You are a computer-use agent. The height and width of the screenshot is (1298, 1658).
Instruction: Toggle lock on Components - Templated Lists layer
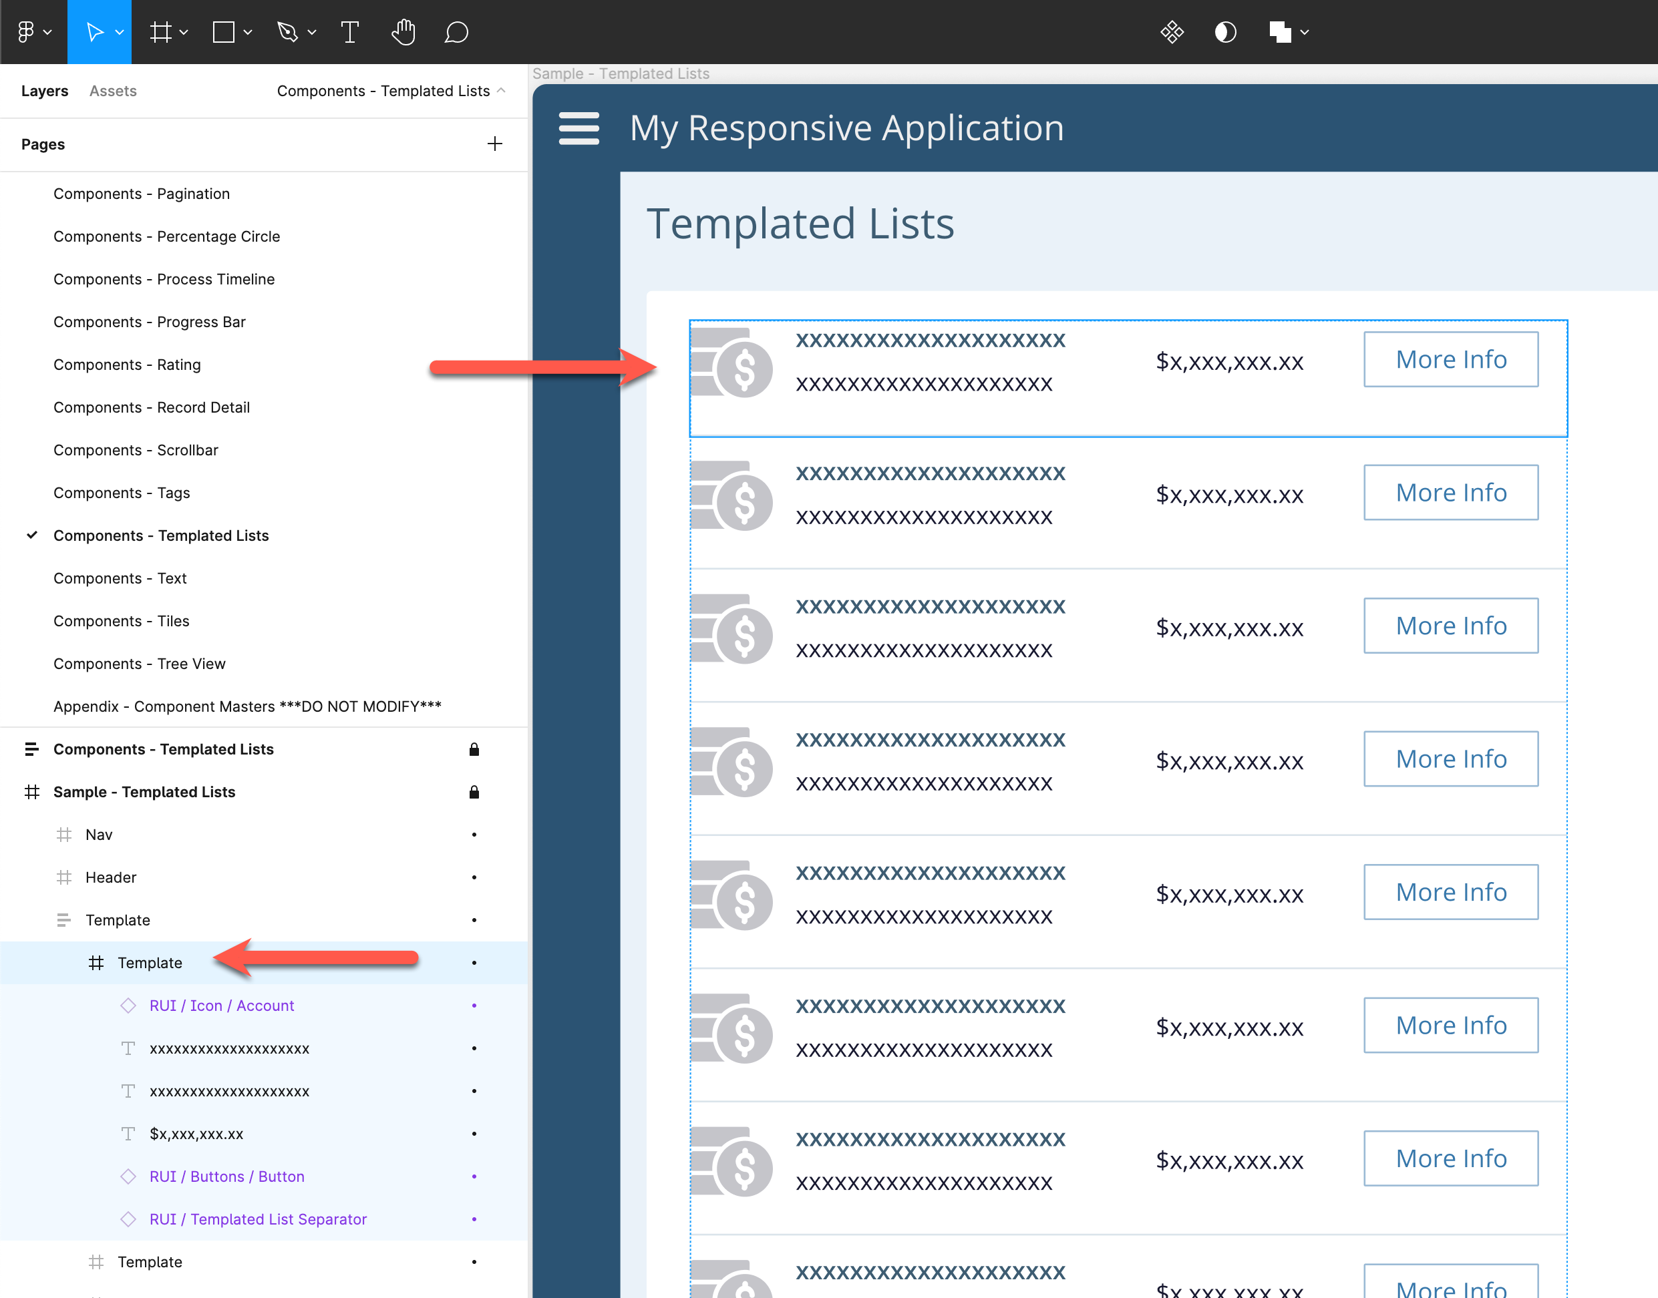click(x=474, y=749)
